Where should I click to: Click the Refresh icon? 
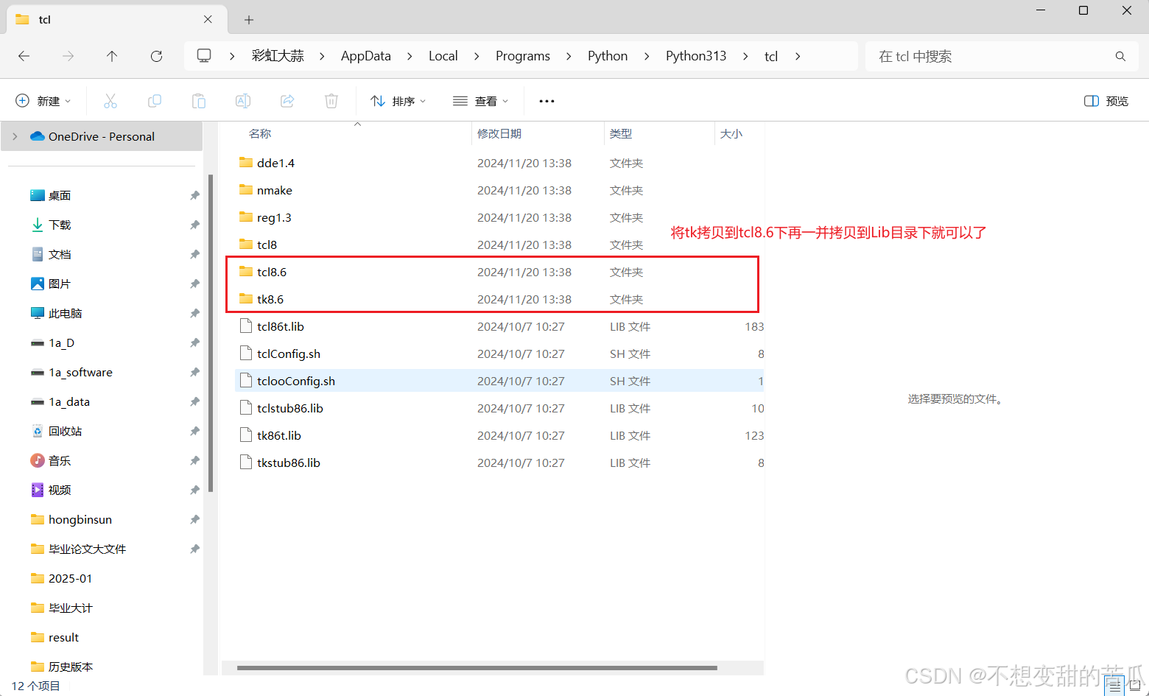pos(156,55)
